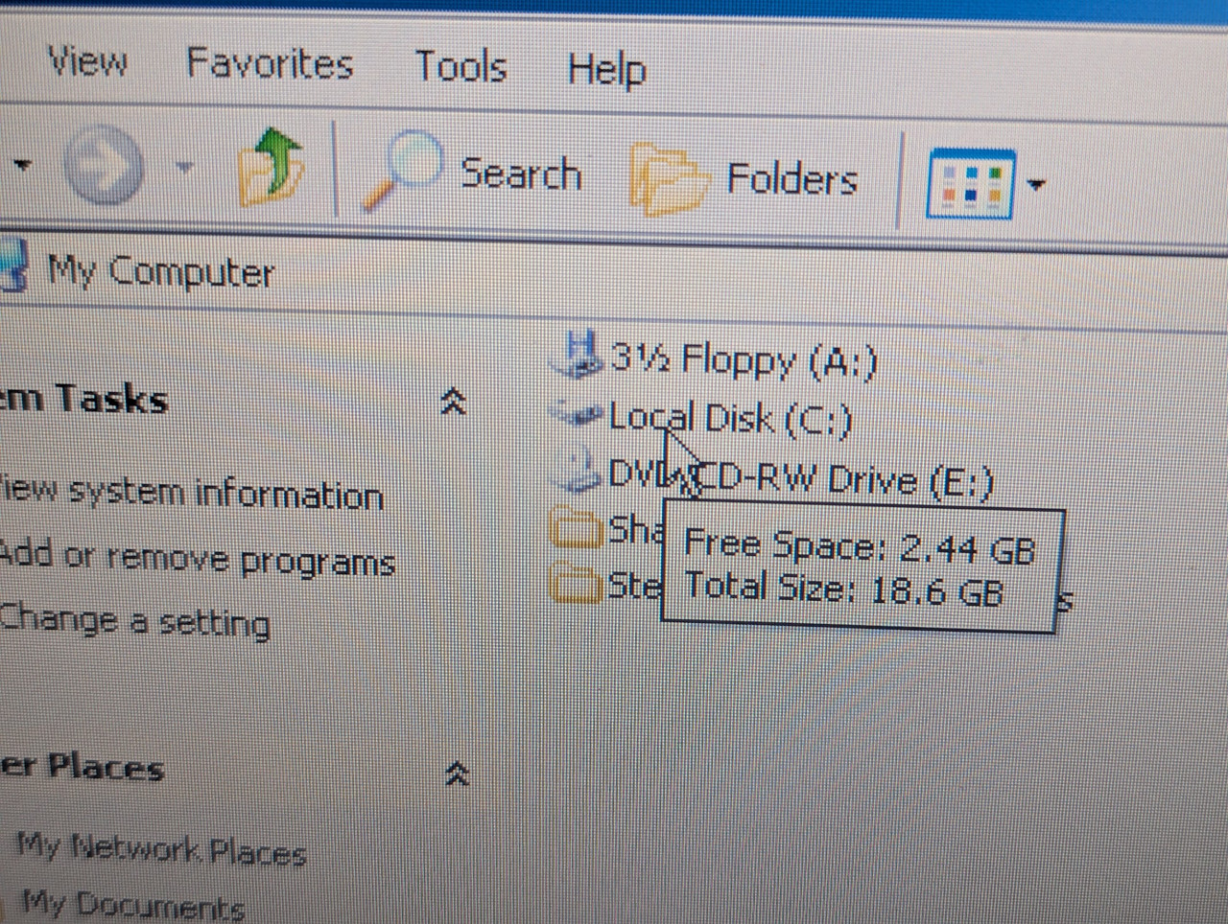The height and width of the screenshot is (924, 1228).
Task: Click the Local Disk (C:) label
Action: 730,418
